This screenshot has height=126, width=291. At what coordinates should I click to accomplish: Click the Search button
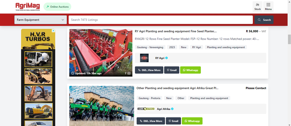tap(264, 20)
